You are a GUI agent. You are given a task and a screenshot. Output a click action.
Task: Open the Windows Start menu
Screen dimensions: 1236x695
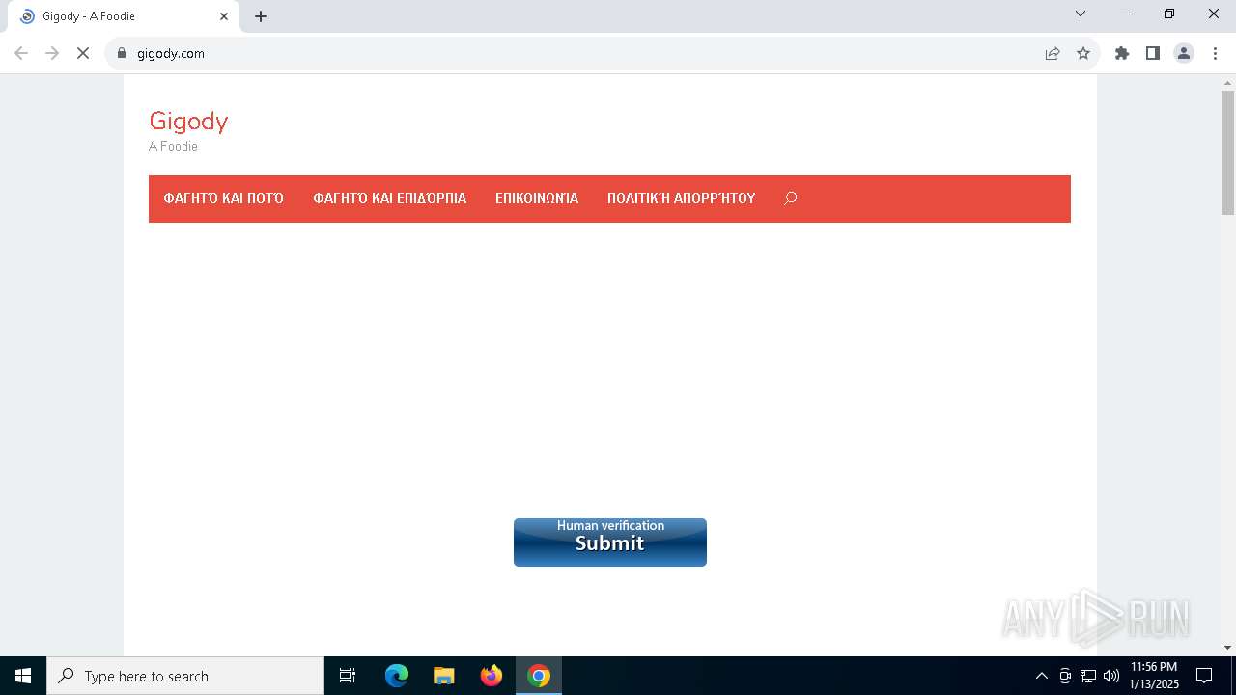pyautogui.click(x=23, y=676)
